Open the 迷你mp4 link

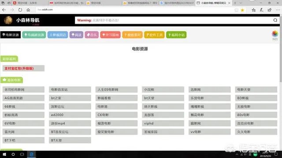click(x=70, y=123)
